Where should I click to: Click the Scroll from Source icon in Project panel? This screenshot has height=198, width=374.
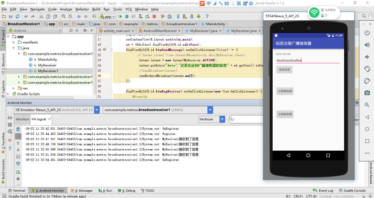tap(71, 30)
